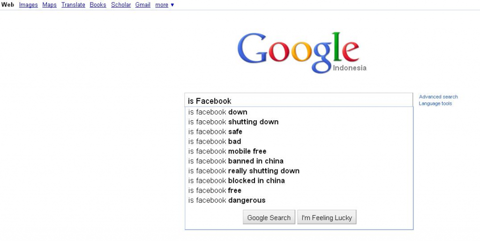The width and height of the screenshot is (480, 241).
Task: Go to Translate in top navigation
Action: 73,5
